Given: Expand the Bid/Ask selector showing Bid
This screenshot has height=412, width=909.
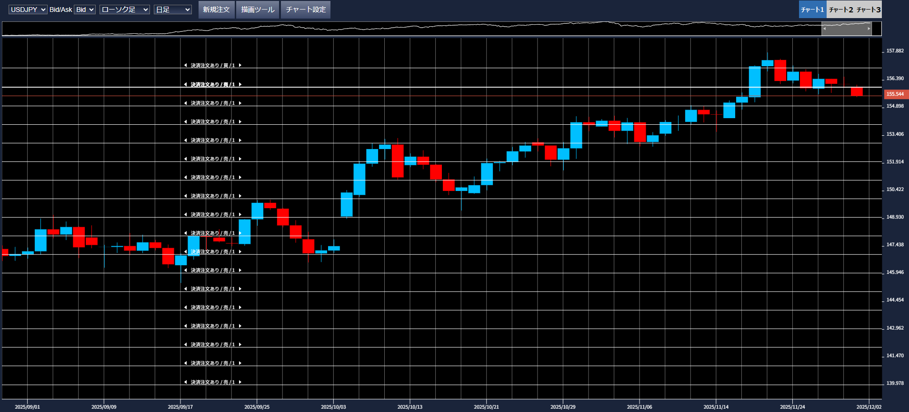Looking at the screenshot, I should click(85, 10).
